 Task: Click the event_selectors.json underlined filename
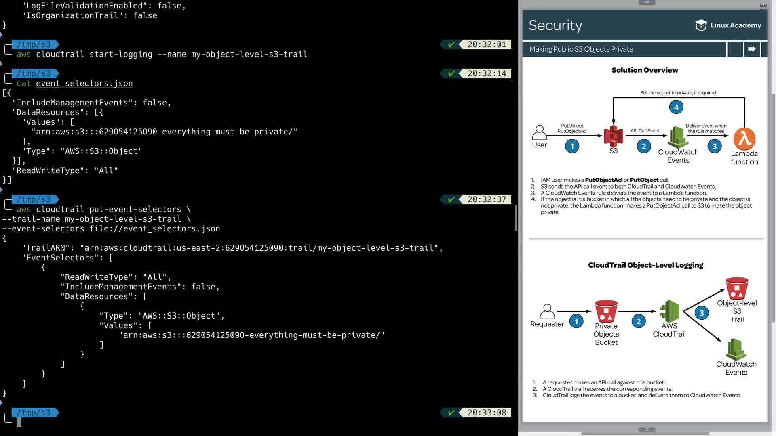[x=84, y=83]
